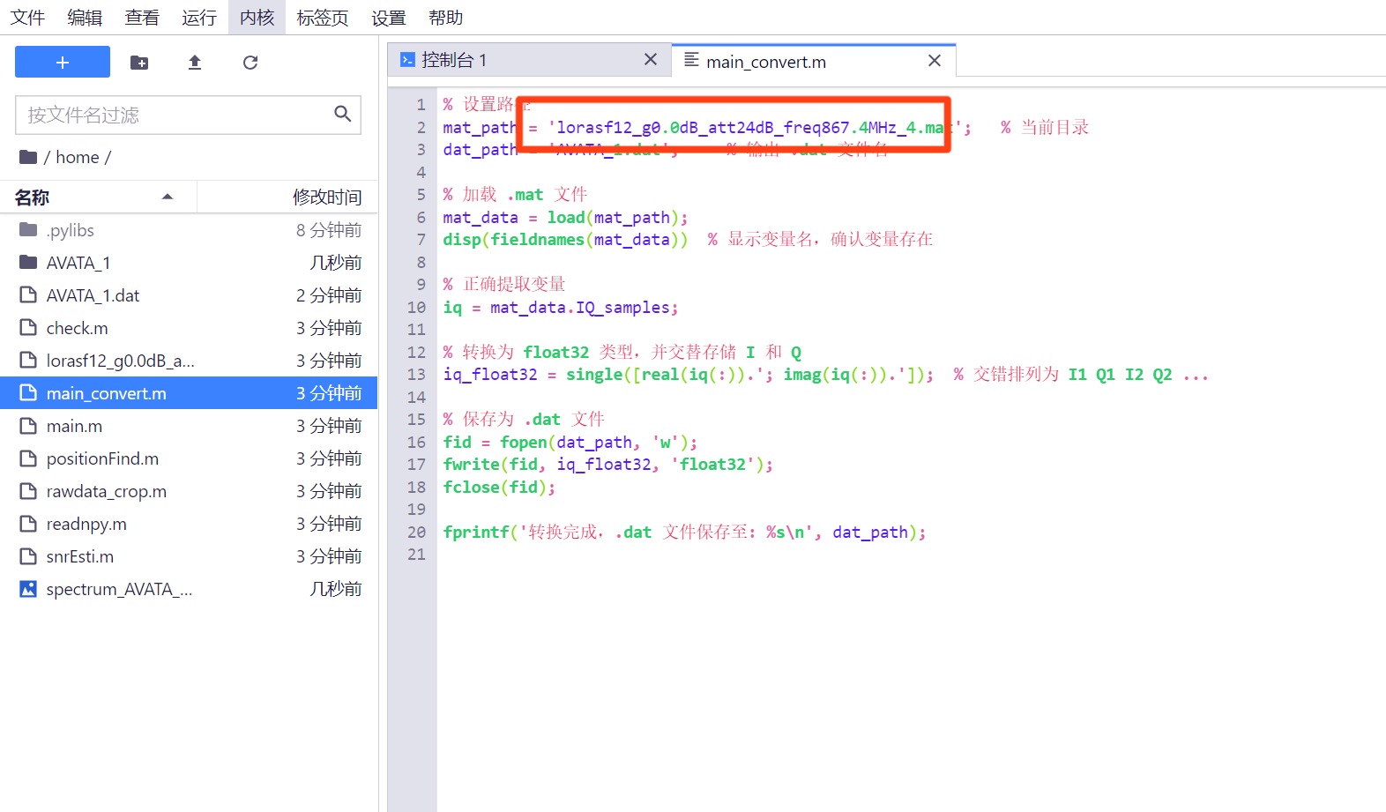Viewport: 1386px width, 812px height.
Task: Refresh the file list
Action: coord(250,63)
